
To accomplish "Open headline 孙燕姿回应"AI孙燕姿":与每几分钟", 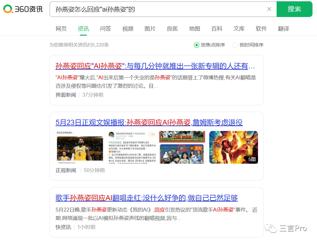I will 155,66.
